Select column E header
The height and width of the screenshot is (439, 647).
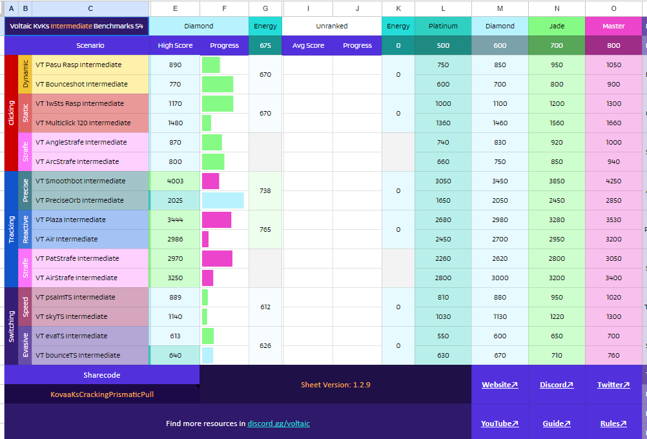tap(175, 8)
